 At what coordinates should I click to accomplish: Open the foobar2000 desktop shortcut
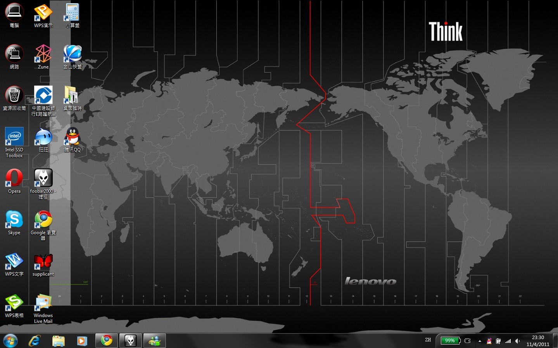point(43,184)
